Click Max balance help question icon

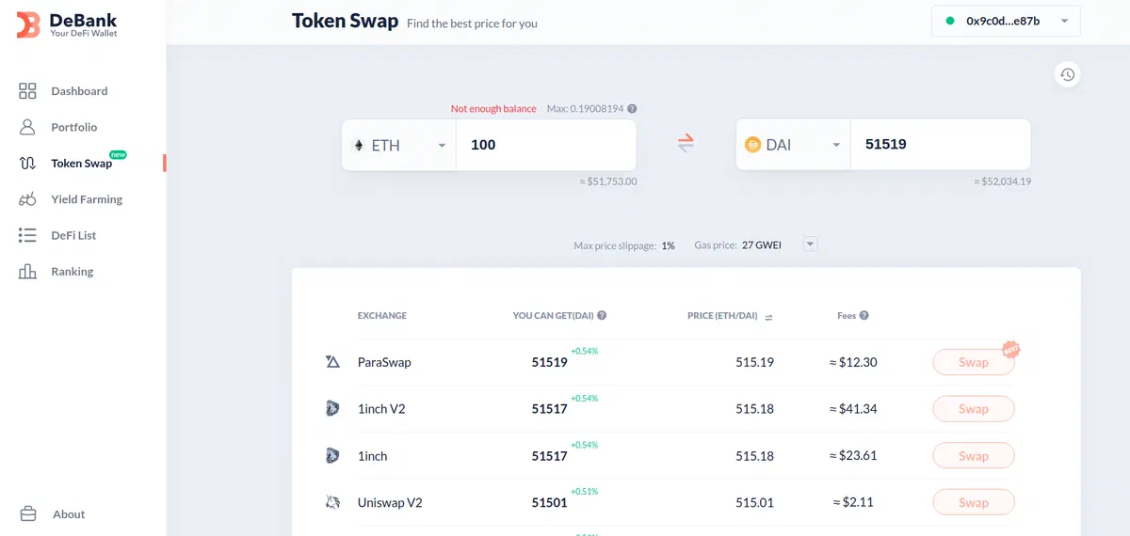coord(632,109)
